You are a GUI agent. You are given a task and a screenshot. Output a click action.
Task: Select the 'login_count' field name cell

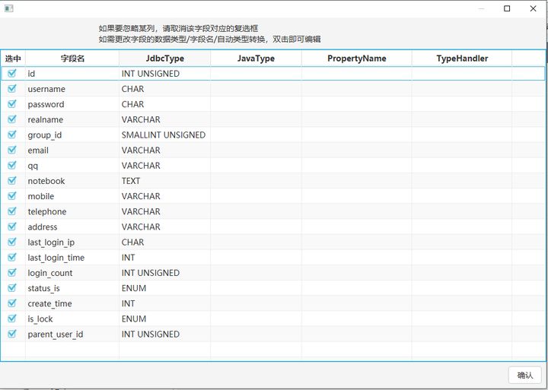click(72, 273)
